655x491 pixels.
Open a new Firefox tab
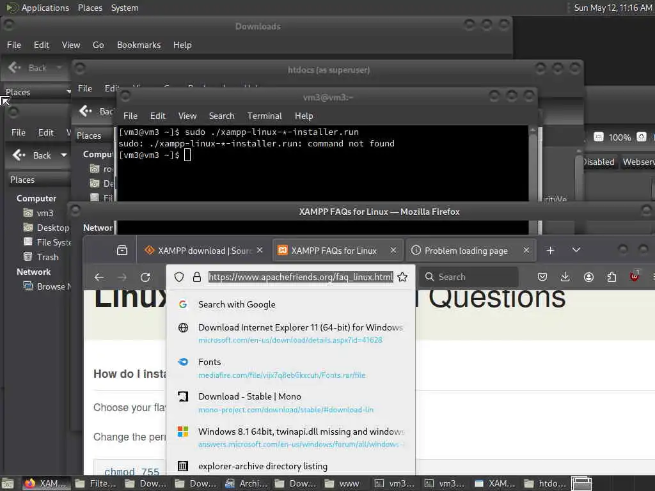[x=550, y=250]
